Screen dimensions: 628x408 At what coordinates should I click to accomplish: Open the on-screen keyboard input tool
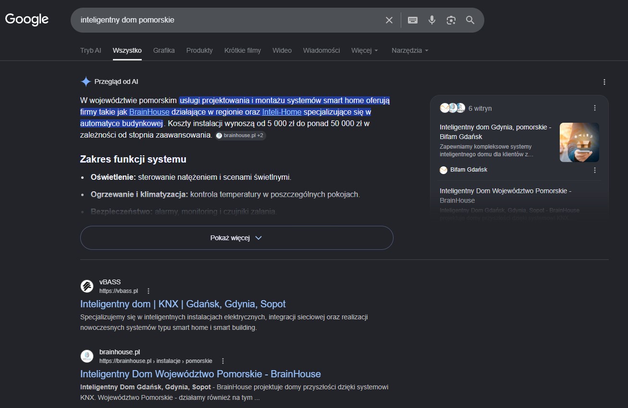click(x=413, y=20)
